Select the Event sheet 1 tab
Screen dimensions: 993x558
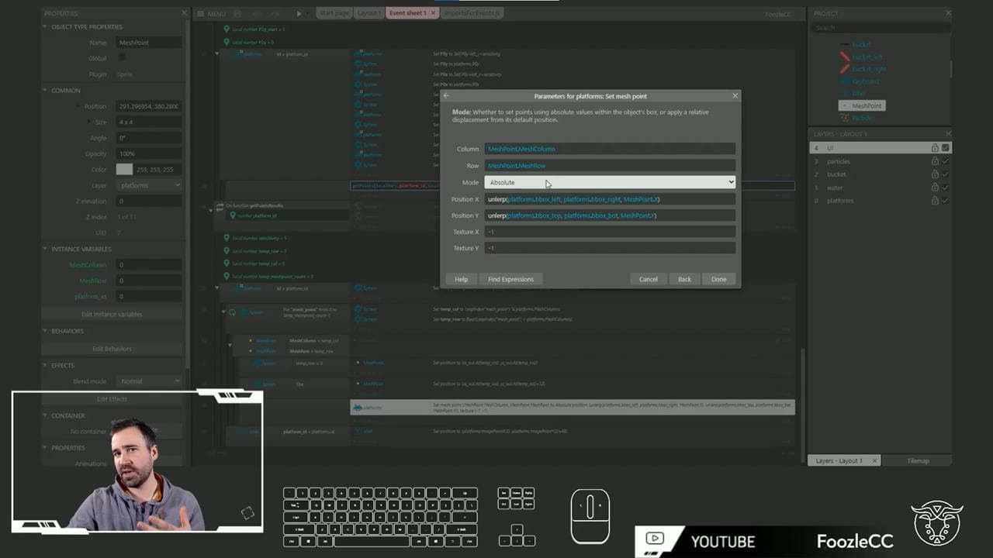point(407,14)
